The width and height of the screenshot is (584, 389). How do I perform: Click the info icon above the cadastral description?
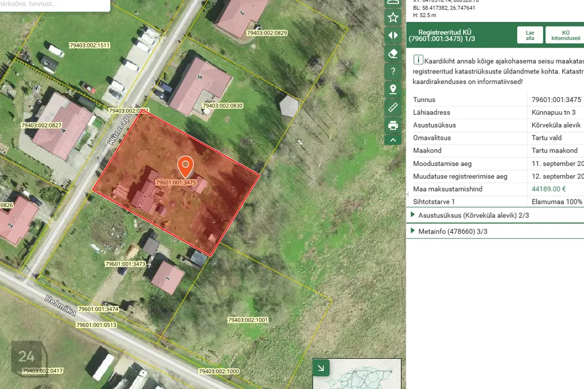[418, 60]
